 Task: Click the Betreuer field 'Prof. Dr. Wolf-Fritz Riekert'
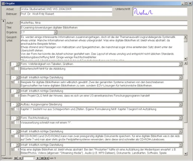pyautogui.click(x=66, y=14)
